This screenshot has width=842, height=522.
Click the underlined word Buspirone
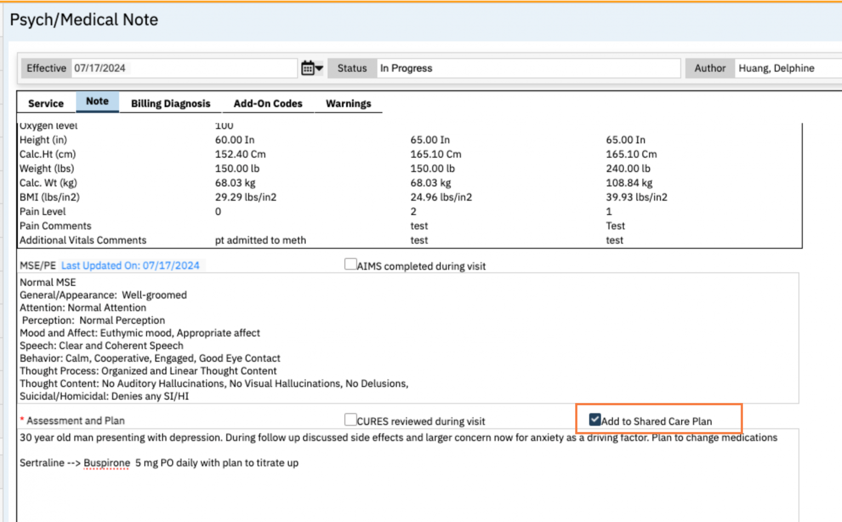point(107,463)
